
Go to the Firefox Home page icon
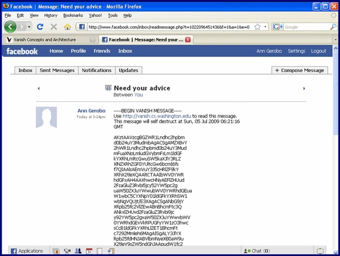68,27
